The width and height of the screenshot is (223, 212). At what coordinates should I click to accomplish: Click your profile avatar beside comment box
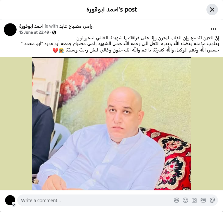(x=10, y=200)
